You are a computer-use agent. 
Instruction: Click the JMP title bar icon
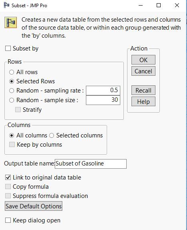click(6, 6)
